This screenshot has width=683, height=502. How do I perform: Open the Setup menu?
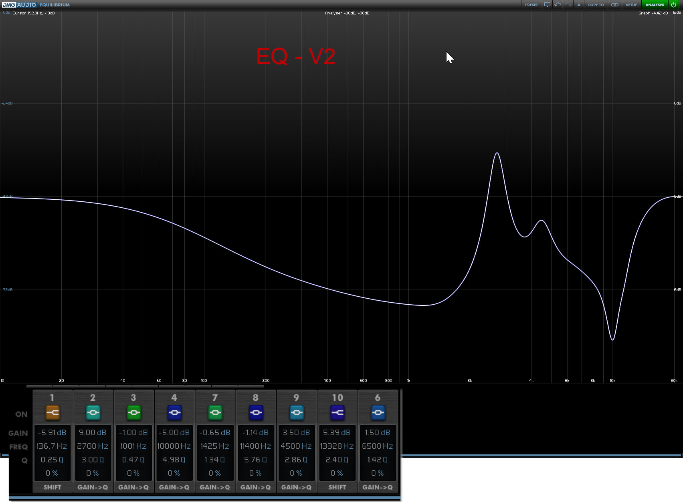point(631,5)
